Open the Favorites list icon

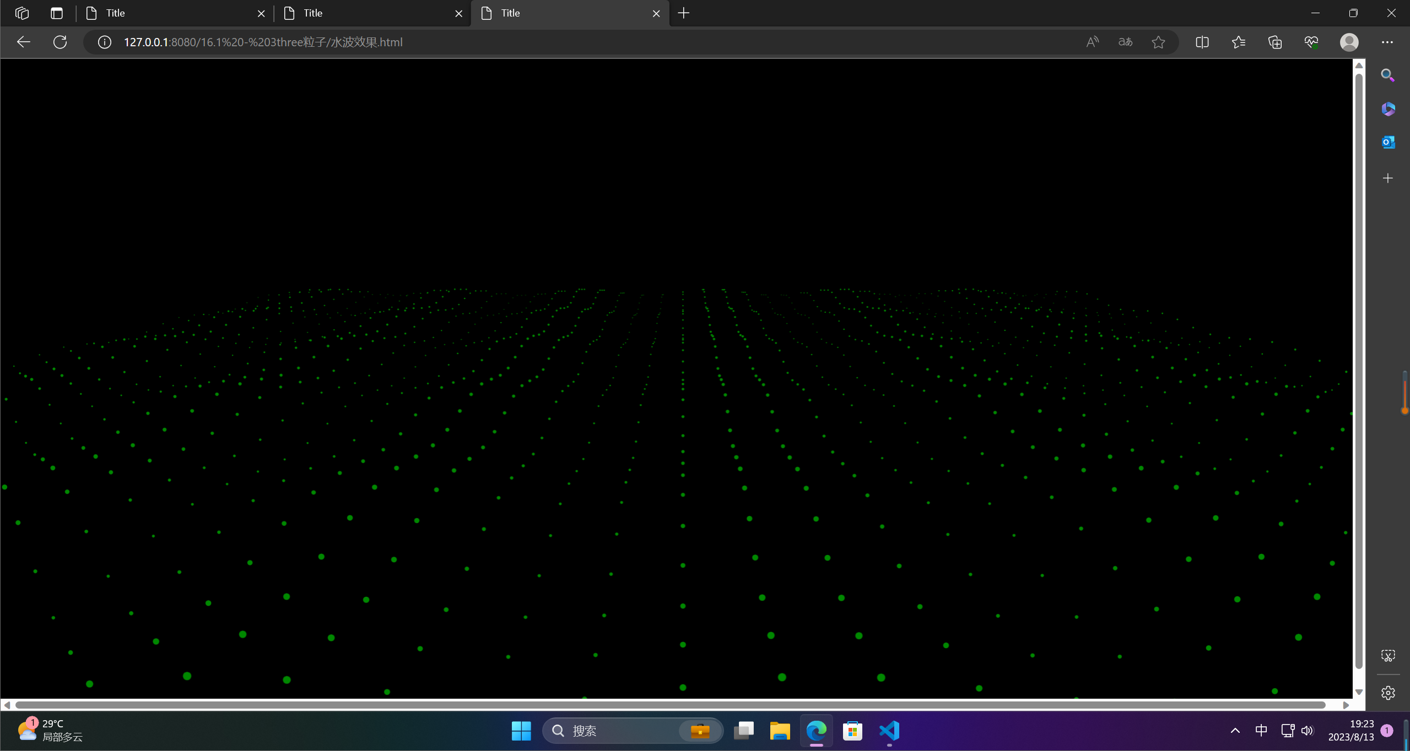coord(1239,42)
